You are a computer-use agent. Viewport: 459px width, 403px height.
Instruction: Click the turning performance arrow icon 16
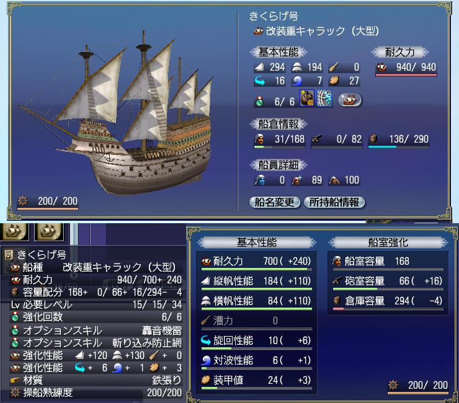click(x=260, y=81)
